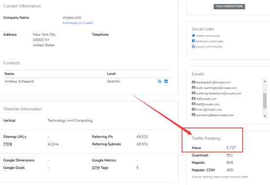Click the Level column header in Contacts
Viewport: 270px width, 185px height.
(111, 74)
